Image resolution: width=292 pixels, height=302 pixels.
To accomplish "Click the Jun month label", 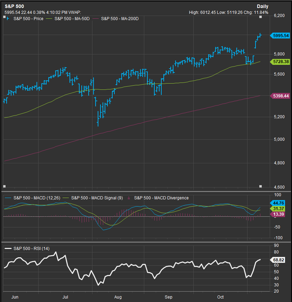I will coord(15,297).
